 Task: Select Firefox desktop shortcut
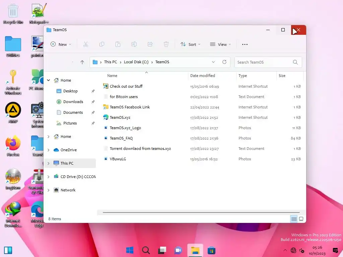13,146
